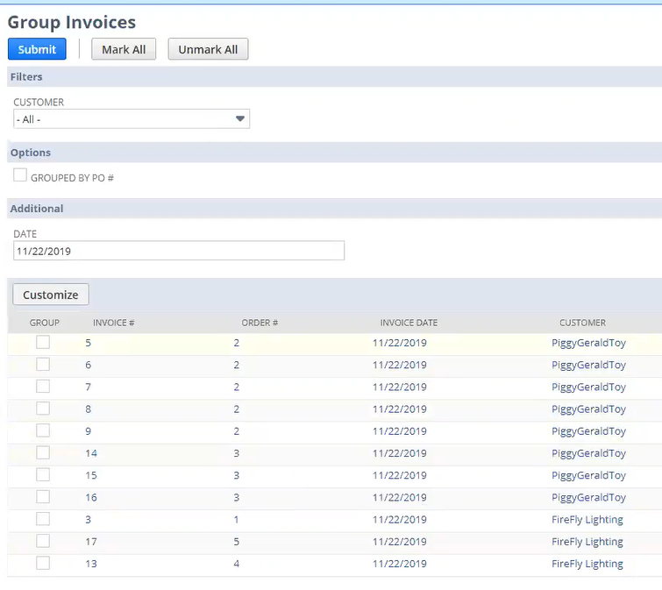
Task: Sort by the Invoice # column header
Action: tap(114, 323)
